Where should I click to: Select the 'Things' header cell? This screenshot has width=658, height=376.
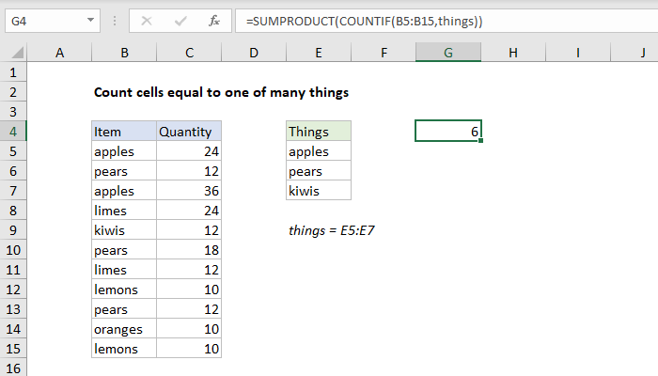tap(319, 132)
